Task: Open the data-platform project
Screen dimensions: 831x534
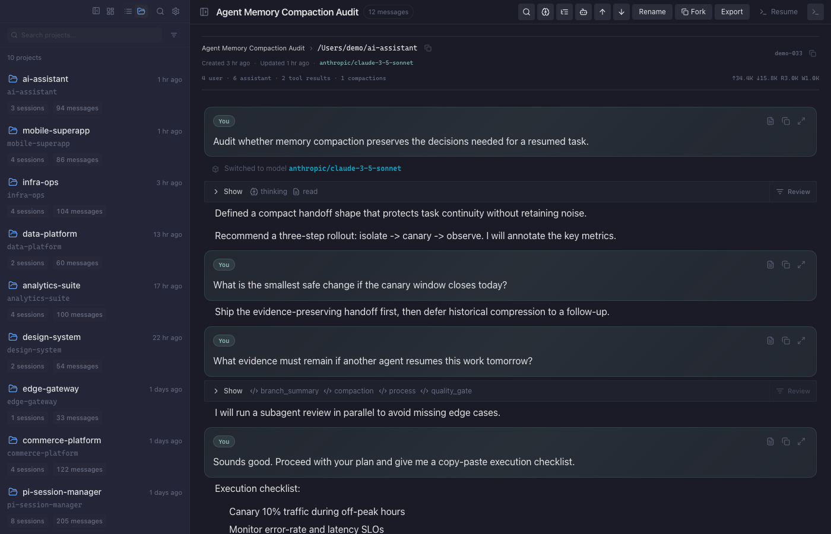Action: pyautogui.click(x=95, y=248)
